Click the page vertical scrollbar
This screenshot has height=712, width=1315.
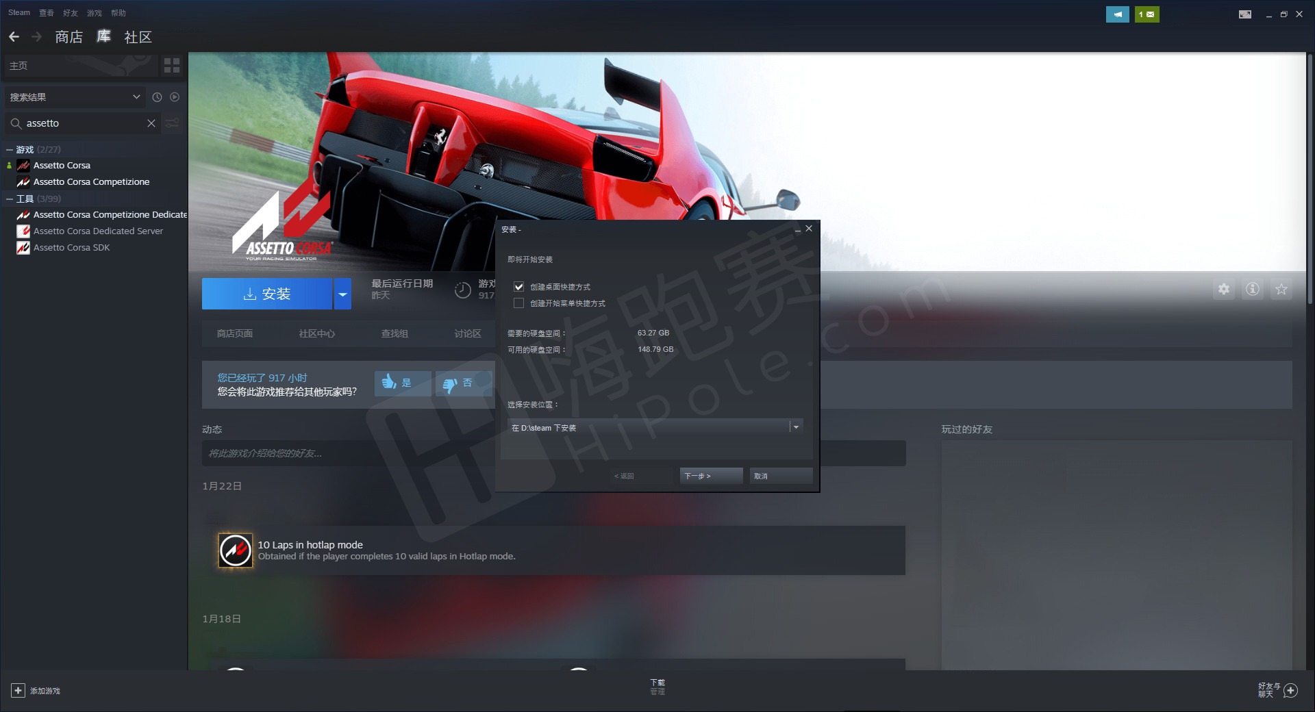1310,178
